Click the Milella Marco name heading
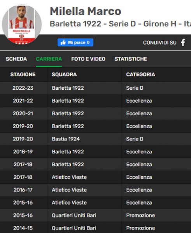191x233 pixels. pyautogui.click(x=86, y=11)
